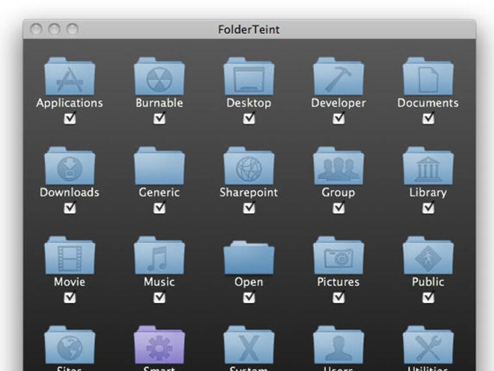Click the "Downloads" label text

click(x=70, y=193)
